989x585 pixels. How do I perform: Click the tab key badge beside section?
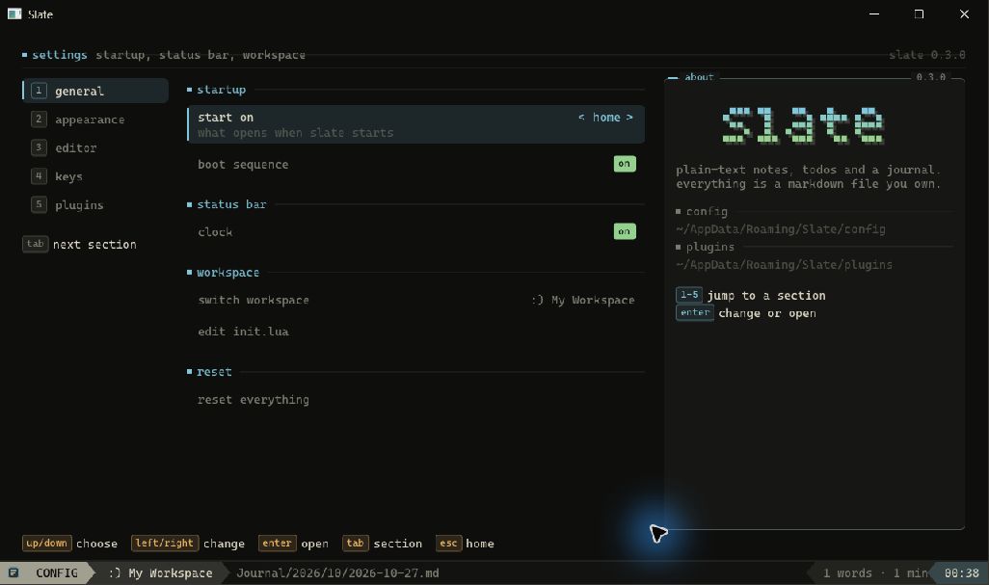tap(355, 543)
